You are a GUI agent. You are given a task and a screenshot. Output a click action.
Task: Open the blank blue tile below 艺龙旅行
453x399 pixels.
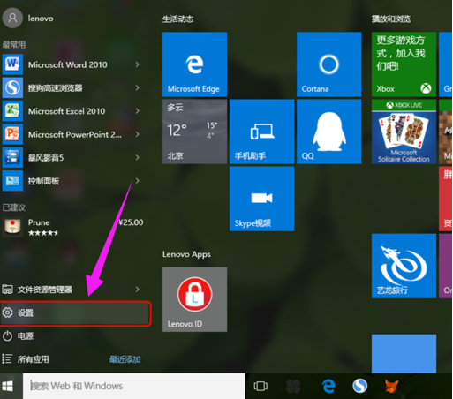(x=404, y=353)
